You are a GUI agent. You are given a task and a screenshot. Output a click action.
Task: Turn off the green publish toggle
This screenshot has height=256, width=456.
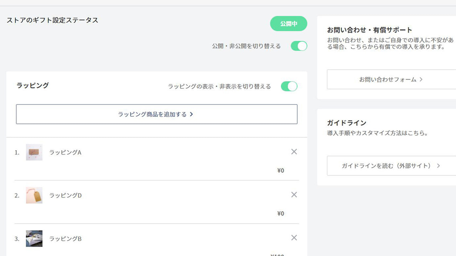[x=299, y=46]
